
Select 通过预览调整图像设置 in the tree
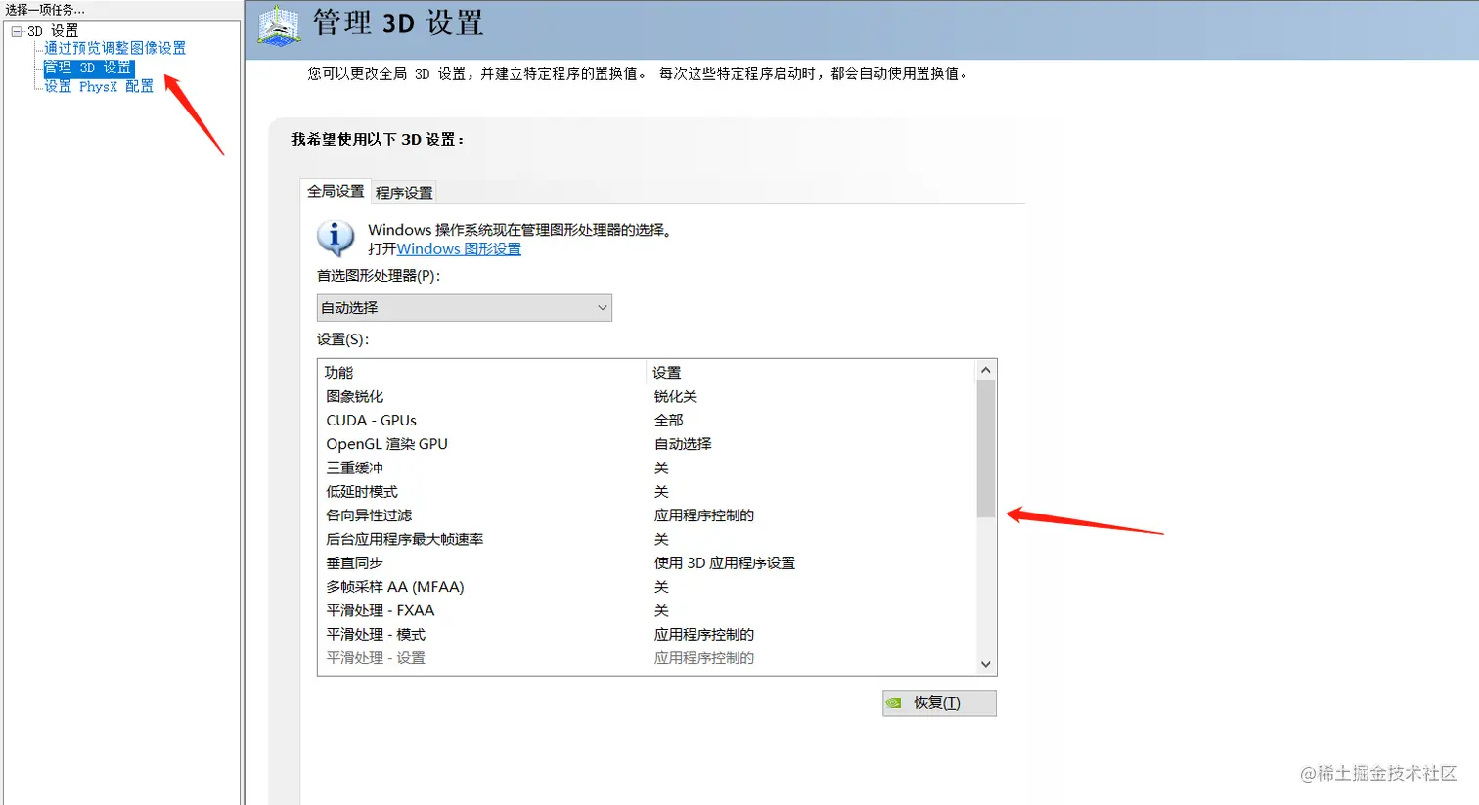[114, 48]
